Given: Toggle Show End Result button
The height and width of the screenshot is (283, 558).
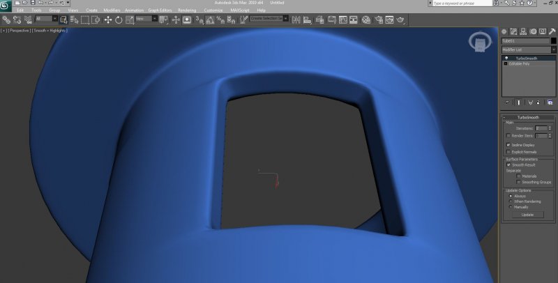Looking at the screenshot, I should click(518, 102).
